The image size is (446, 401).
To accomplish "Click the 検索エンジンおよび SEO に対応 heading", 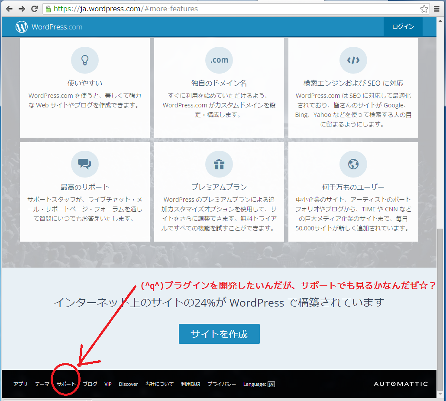I will click(353, 83).
